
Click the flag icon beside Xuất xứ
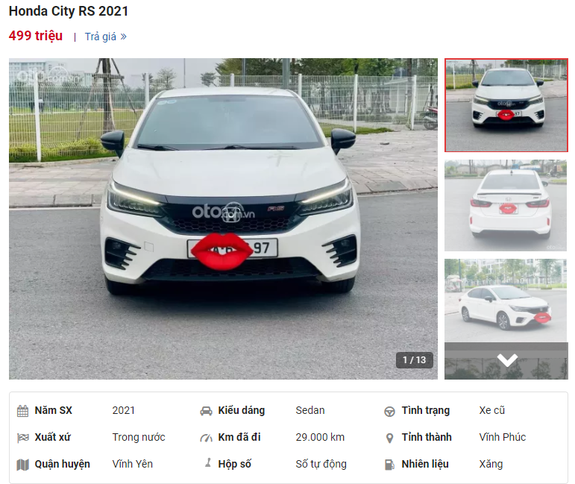tap(22, 438)
